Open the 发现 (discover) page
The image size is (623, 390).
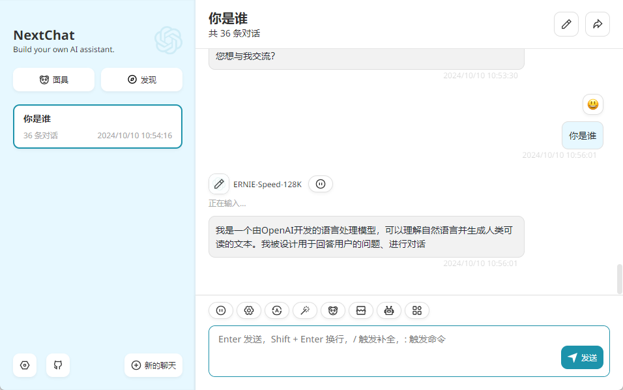pyautogui.click(x=142, y=80)
